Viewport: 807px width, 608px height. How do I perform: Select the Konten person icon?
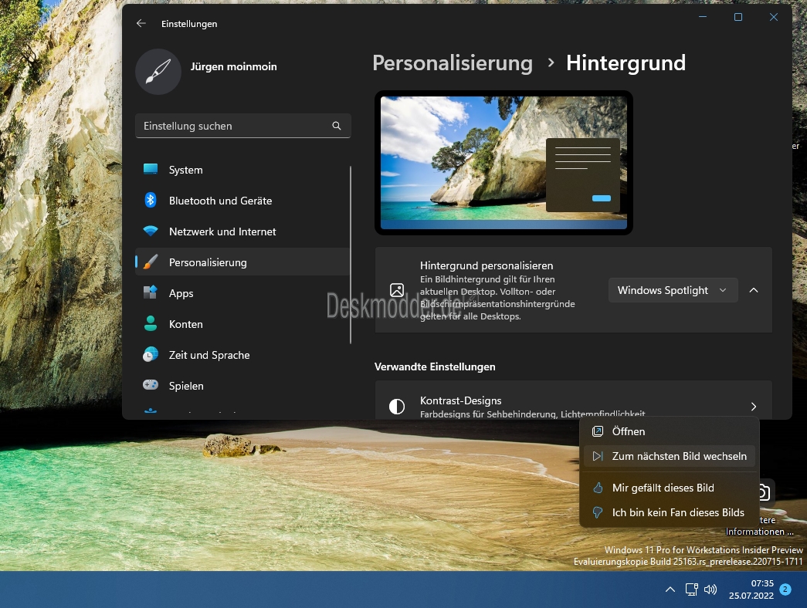coord(151,323)
